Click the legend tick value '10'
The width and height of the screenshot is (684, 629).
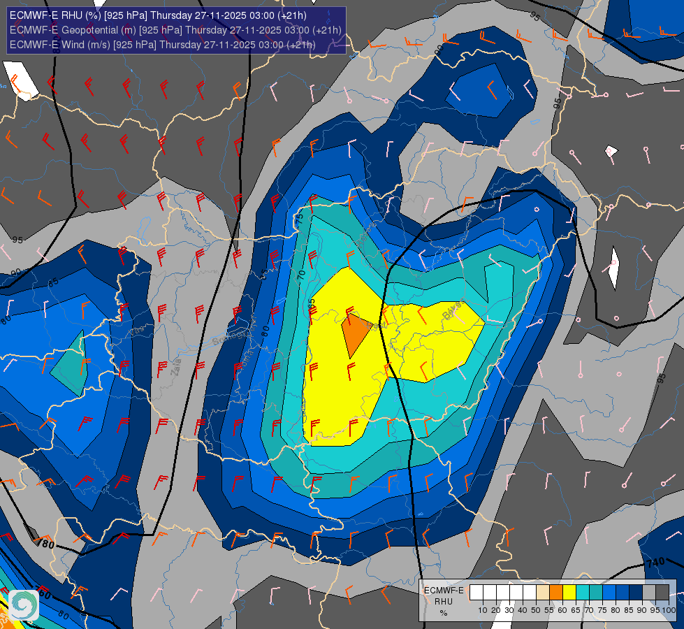483,610
